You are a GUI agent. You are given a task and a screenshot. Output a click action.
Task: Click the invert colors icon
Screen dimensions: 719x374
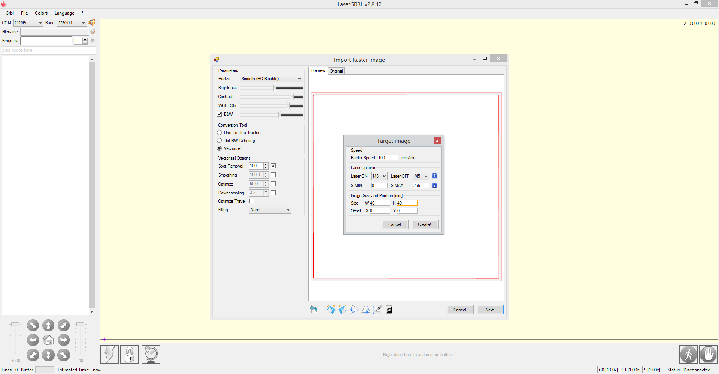389,310
